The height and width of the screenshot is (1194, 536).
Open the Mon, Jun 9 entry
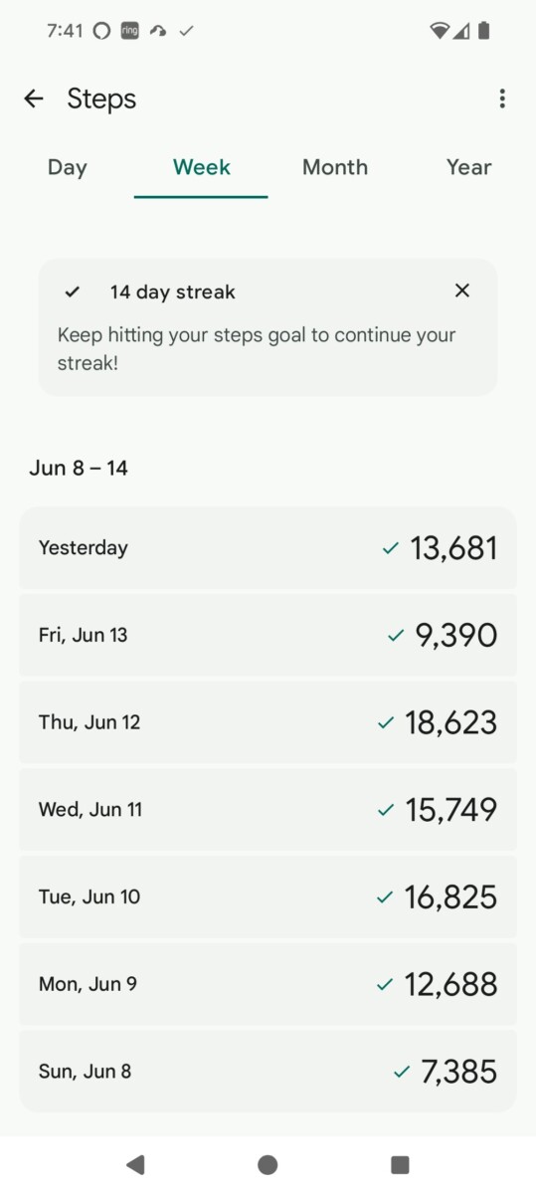(x=268, y=984)
